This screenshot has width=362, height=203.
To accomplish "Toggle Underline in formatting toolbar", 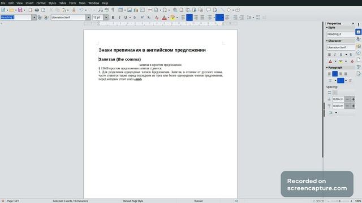I will [x=126, y=17].
